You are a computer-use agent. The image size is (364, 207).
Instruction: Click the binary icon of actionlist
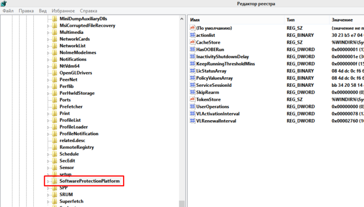(192, 35)
